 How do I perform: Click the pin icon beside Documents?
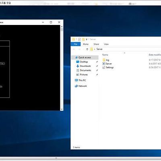tap(97, 70)
